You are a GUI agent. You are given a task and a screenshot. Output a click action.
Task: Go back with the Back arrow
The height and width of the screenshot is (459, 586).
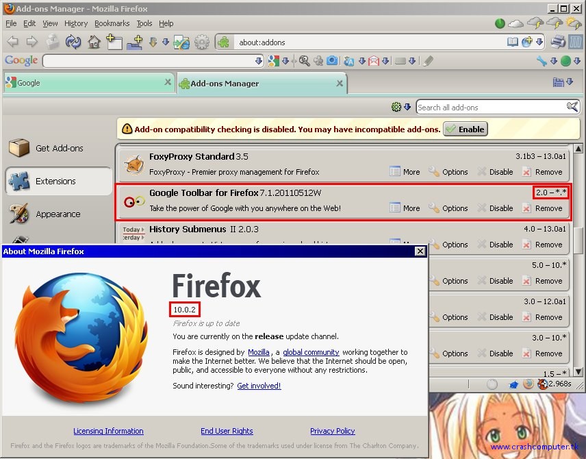pos(13,42)
